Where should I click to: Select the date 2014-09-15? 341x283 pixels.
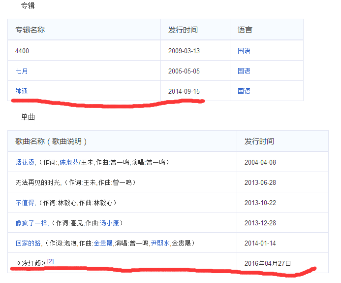[x=184, y=91]
